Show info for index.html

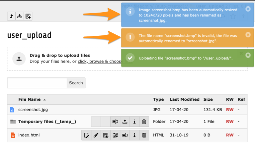134,135
